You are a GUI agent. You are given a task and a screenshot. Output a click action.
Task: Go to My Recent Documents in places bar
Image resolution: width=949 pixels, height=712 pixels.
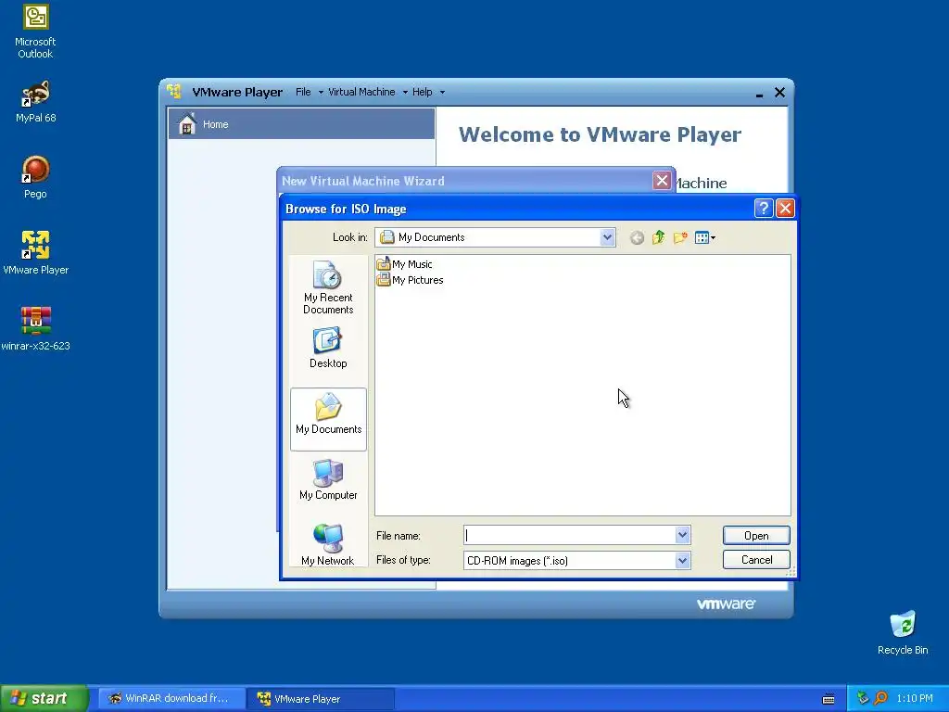tap(328, 287)
